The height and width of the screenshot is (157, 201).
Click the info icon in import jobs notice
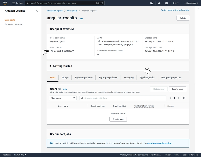click(x=51, y=143)
